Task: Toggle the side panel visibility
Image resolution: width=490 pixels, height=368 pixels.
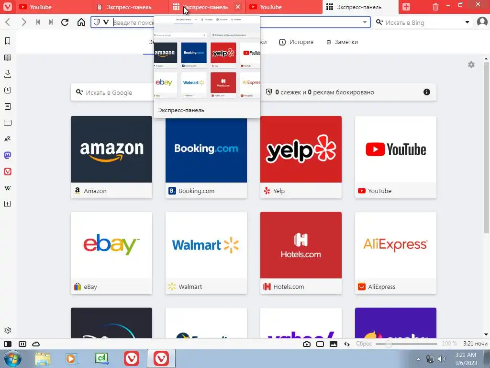Action: pyautogui.click(x=8, y=344)
